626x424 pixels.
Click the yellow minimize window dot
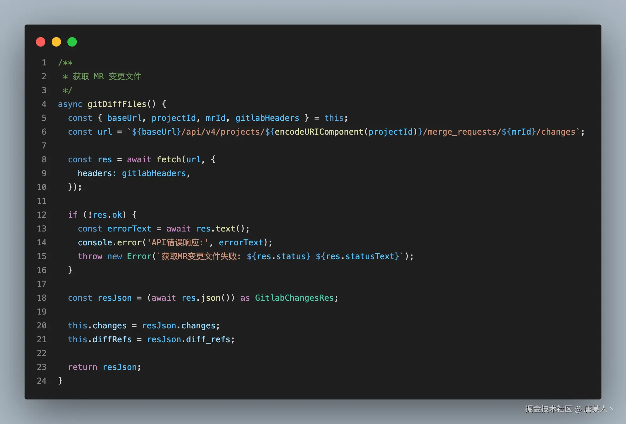click(x=56, y=42)
